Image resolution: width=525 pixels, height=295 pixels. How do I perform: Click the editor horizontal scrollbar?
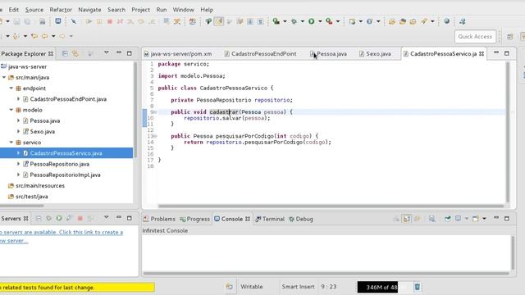tap(331, 206)
